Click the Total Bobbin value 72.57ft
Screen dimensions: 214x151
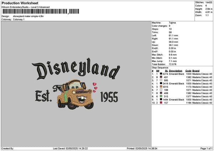(x=173, y=64)
